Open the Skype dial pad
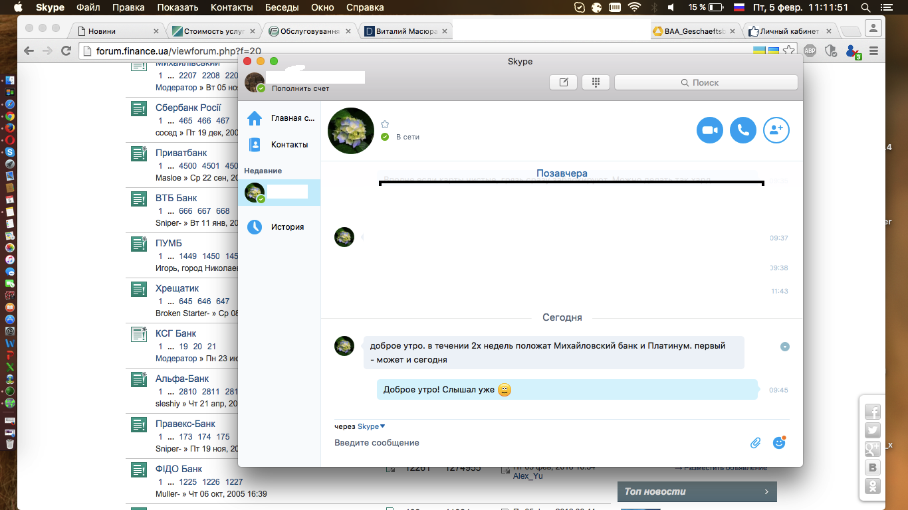This screenshot has height=510, width=908. (596, 82)
